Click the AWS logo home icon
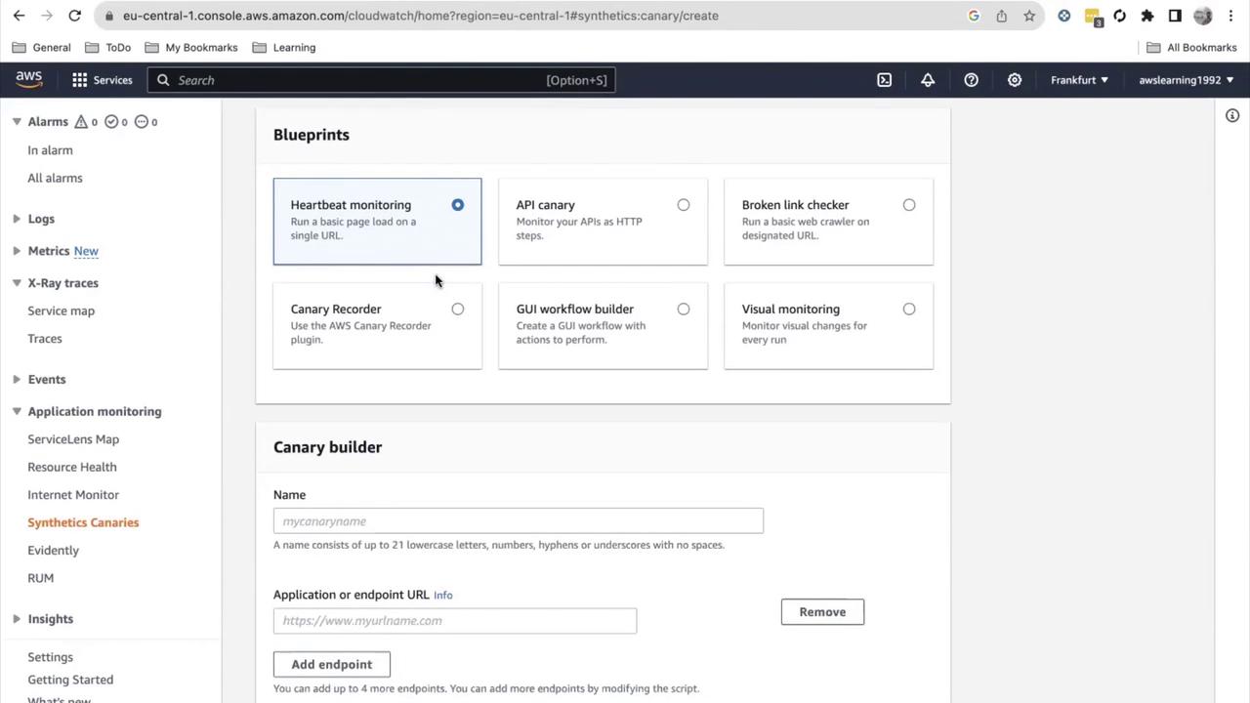This screenshot has width=1250, height=703. click(28, 80)
